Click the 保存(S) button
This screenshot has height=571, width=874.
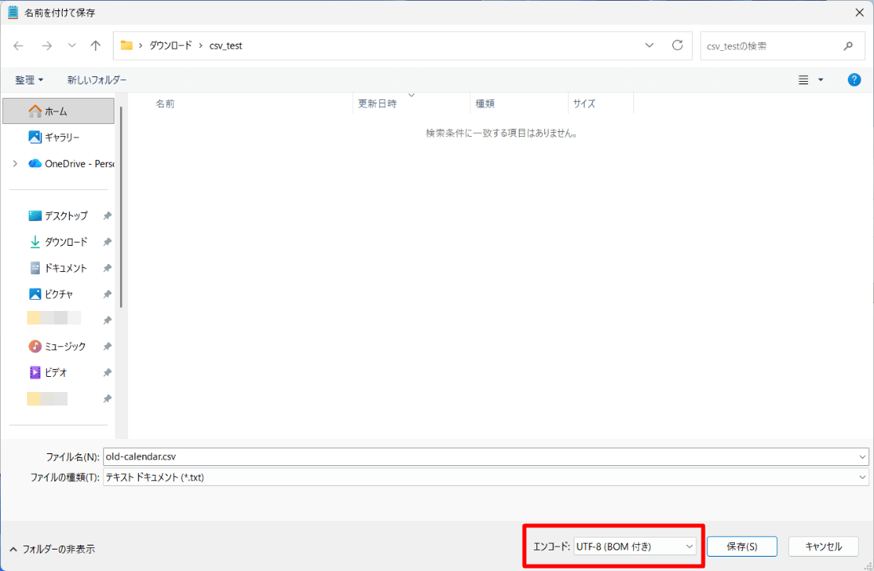tap(741, 546)
